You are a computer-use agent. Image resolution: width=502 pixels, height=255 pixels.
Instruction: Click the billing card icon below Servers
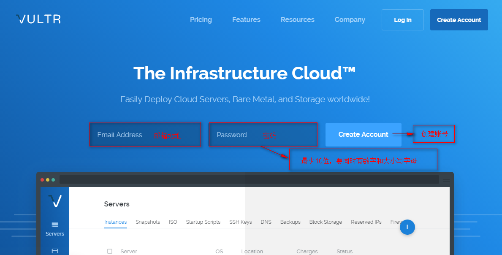55,251
